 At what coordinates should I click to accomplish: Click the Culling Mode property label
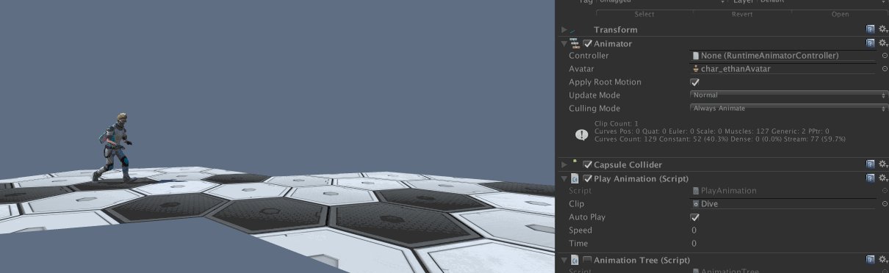click(x=594, y=109)
